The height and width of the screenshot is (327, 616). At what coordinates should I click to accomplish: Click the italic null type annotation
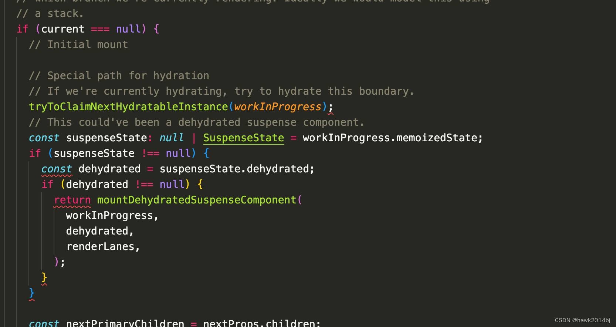click(x=172, y=138)
